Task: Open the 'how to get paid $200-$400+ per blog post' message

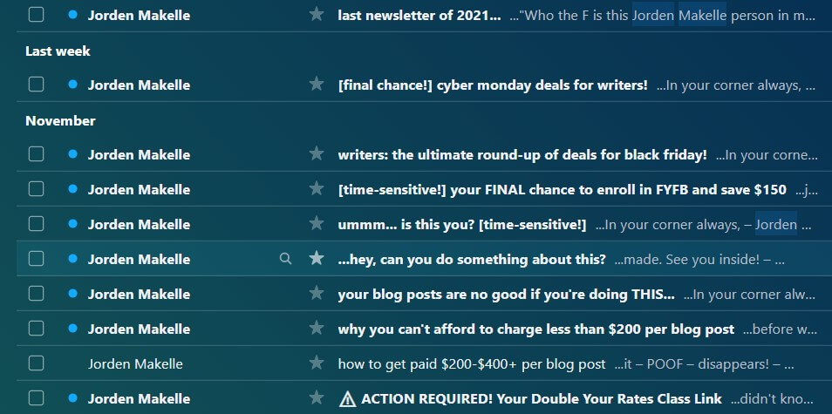Action: pos(471,363)
